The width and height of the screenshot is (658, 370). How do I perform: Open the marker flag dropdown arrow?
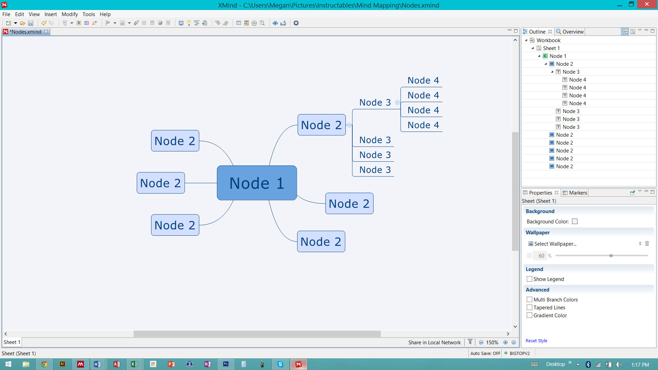click(x=115, y=23)
